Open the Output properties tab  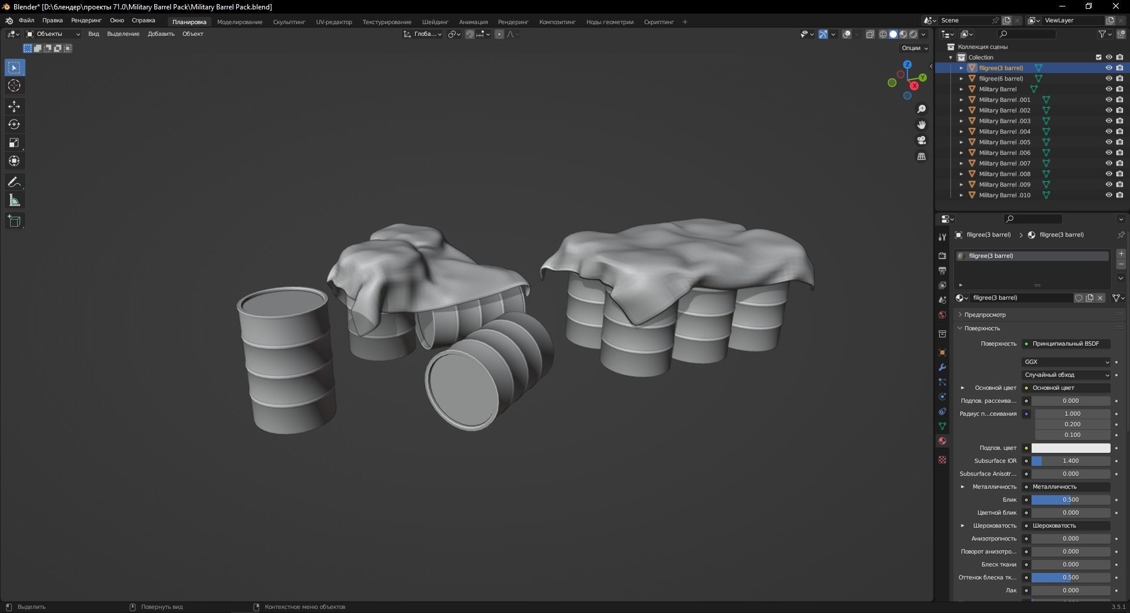point(942,271)
